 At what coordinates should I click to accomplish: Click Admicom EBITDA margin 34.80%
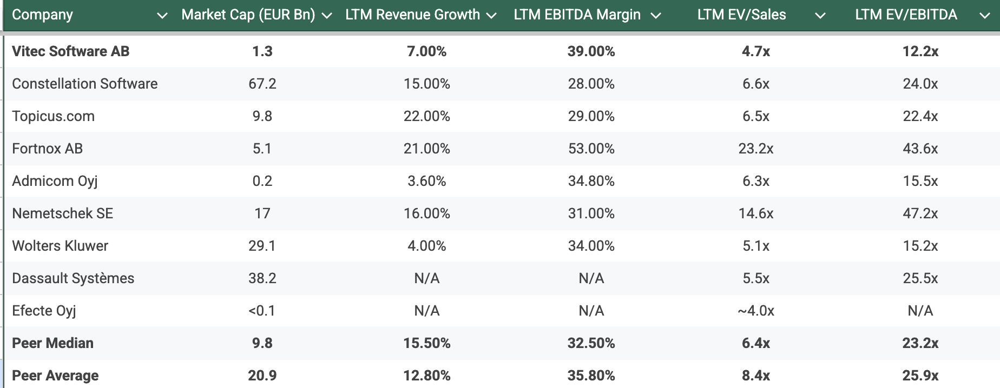click(x=591, y=181)
